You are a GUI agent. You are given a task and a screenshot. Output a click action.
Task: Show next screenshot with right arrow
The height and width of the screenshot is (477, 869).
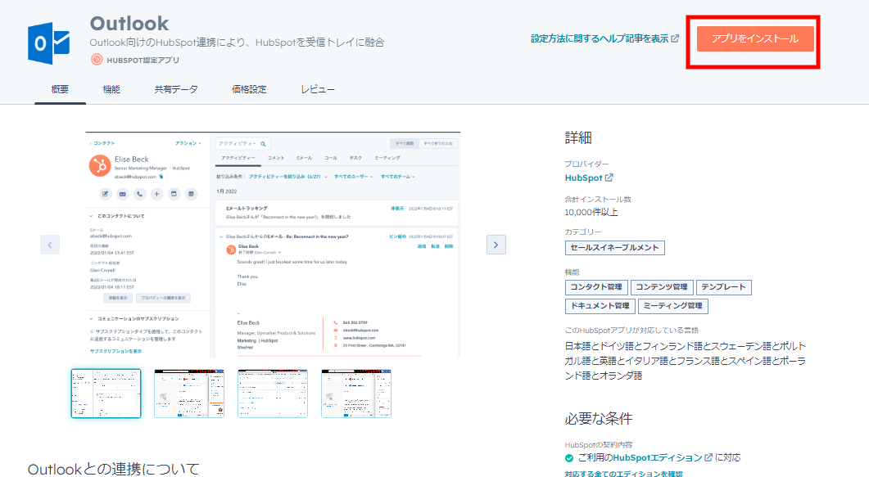(x=496, y=245)
